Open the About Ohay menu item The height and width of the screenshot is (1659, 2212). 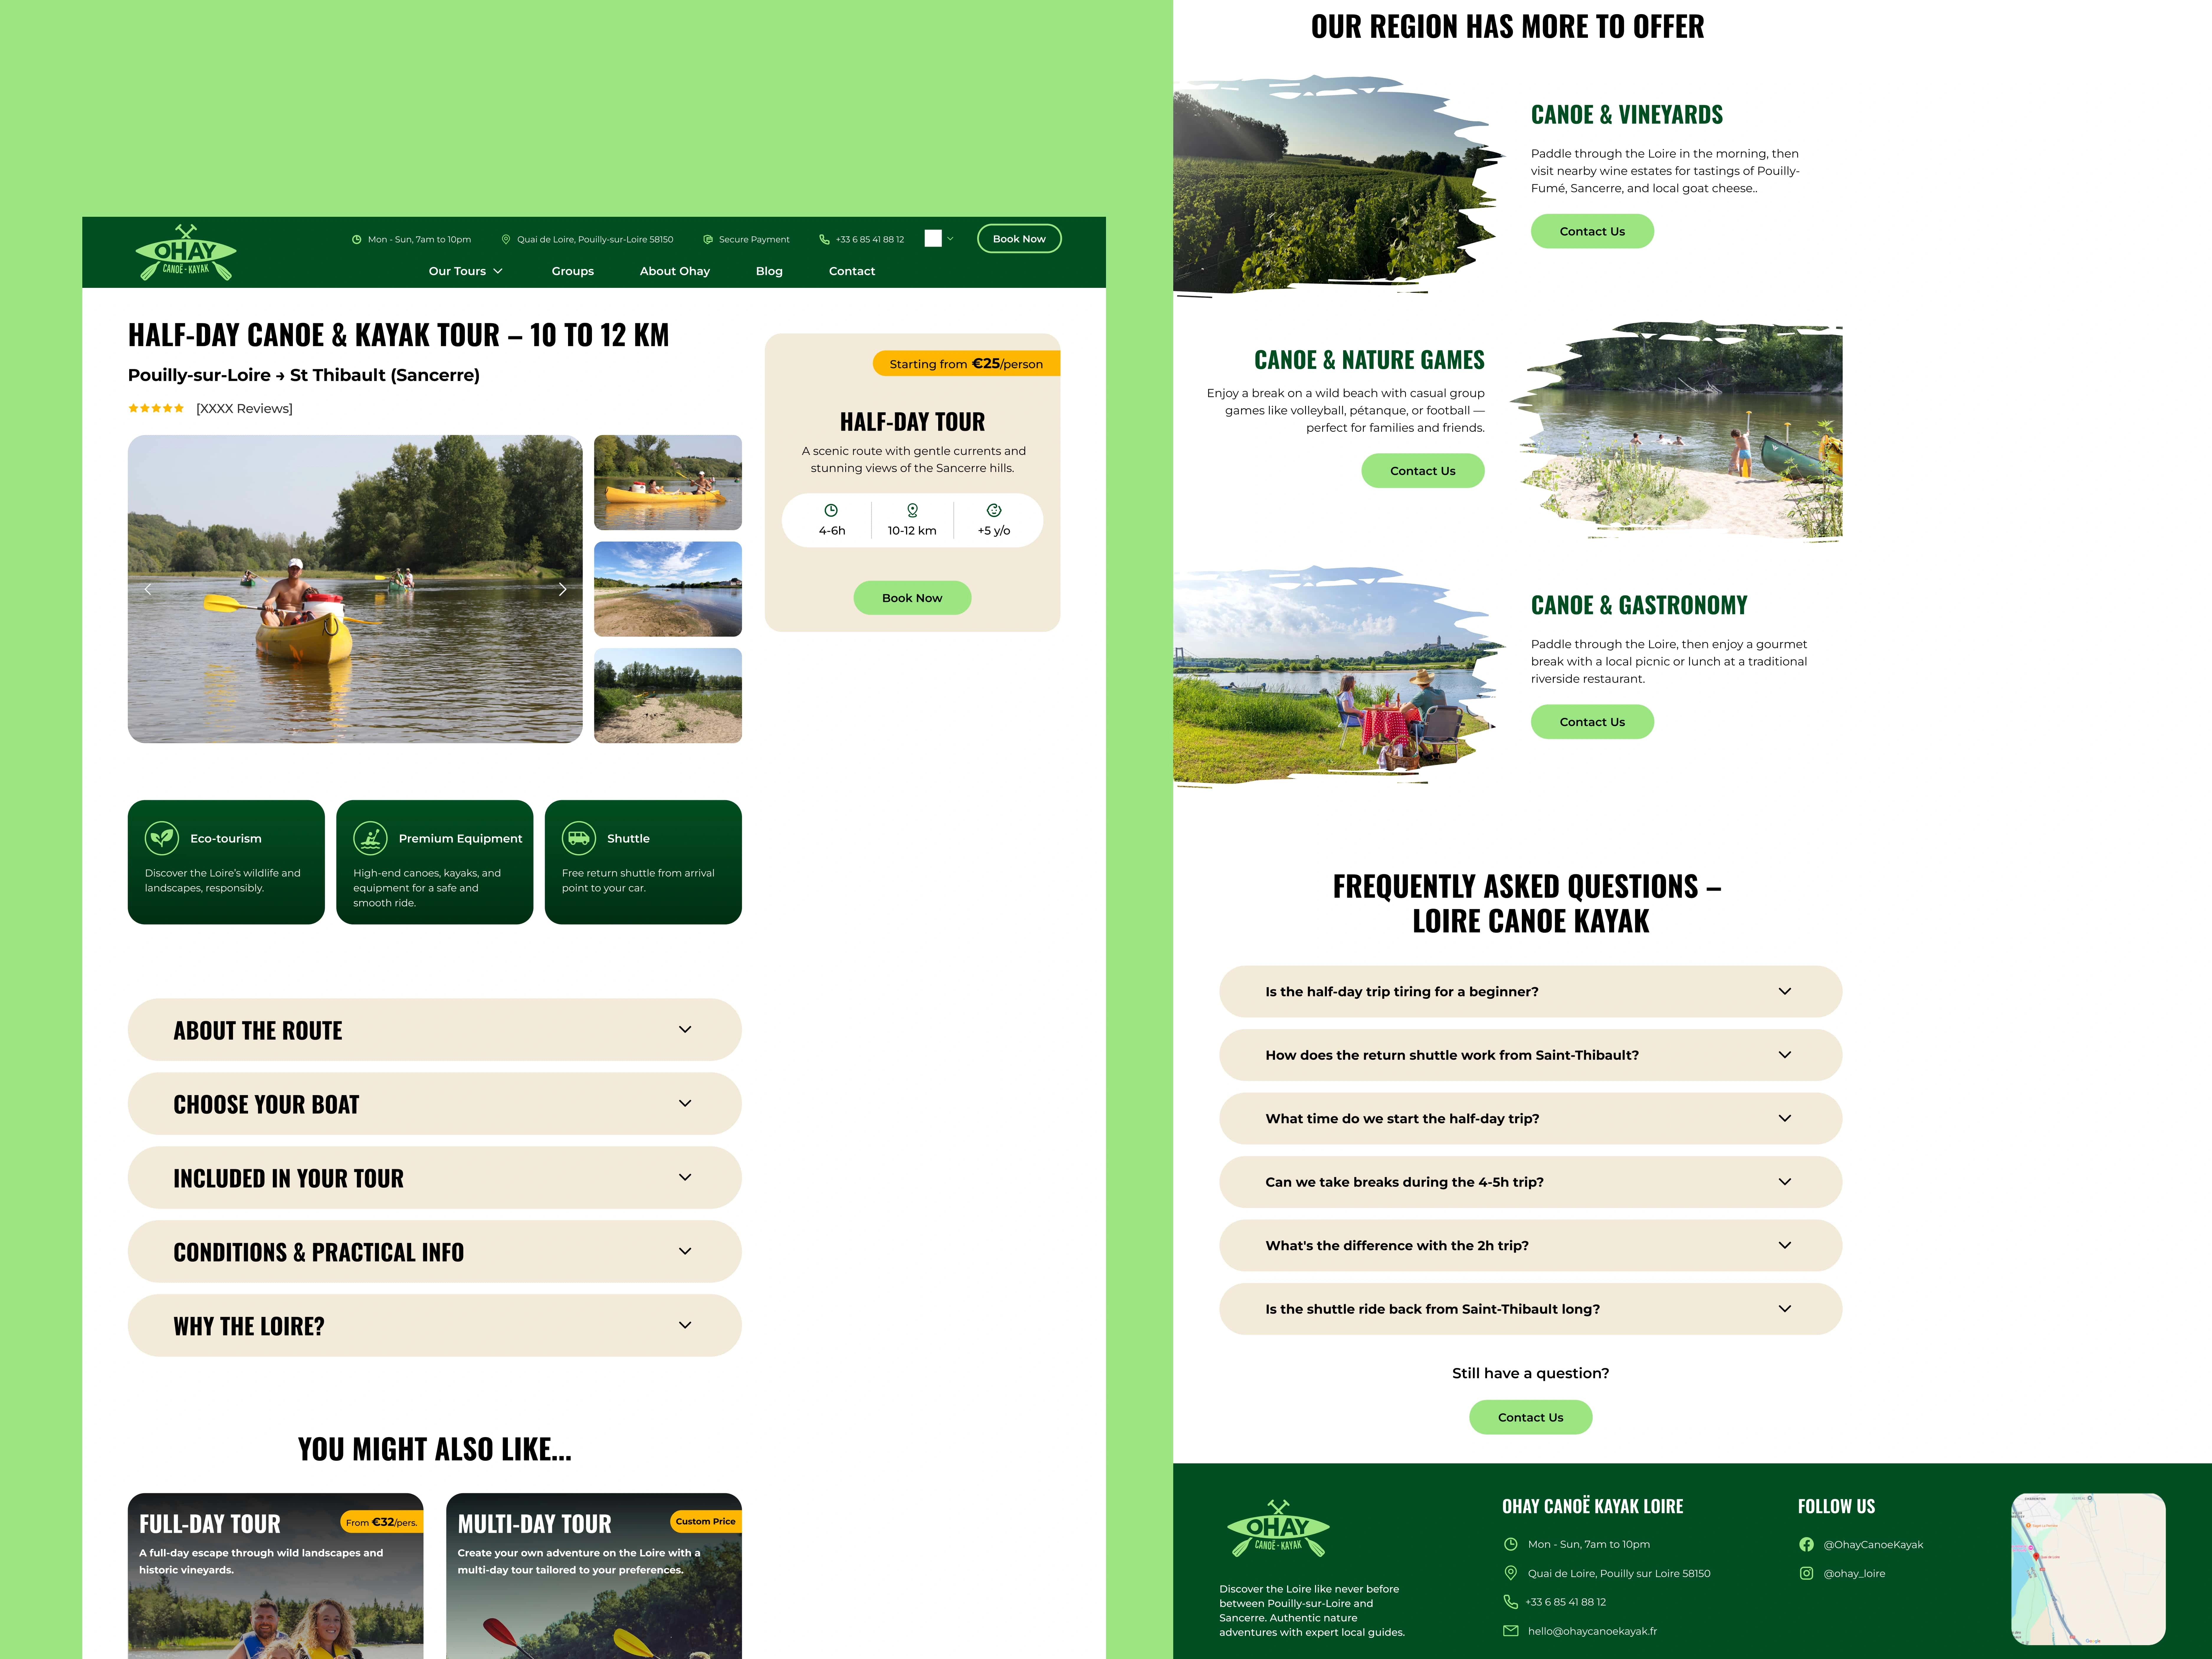point(675,271)
